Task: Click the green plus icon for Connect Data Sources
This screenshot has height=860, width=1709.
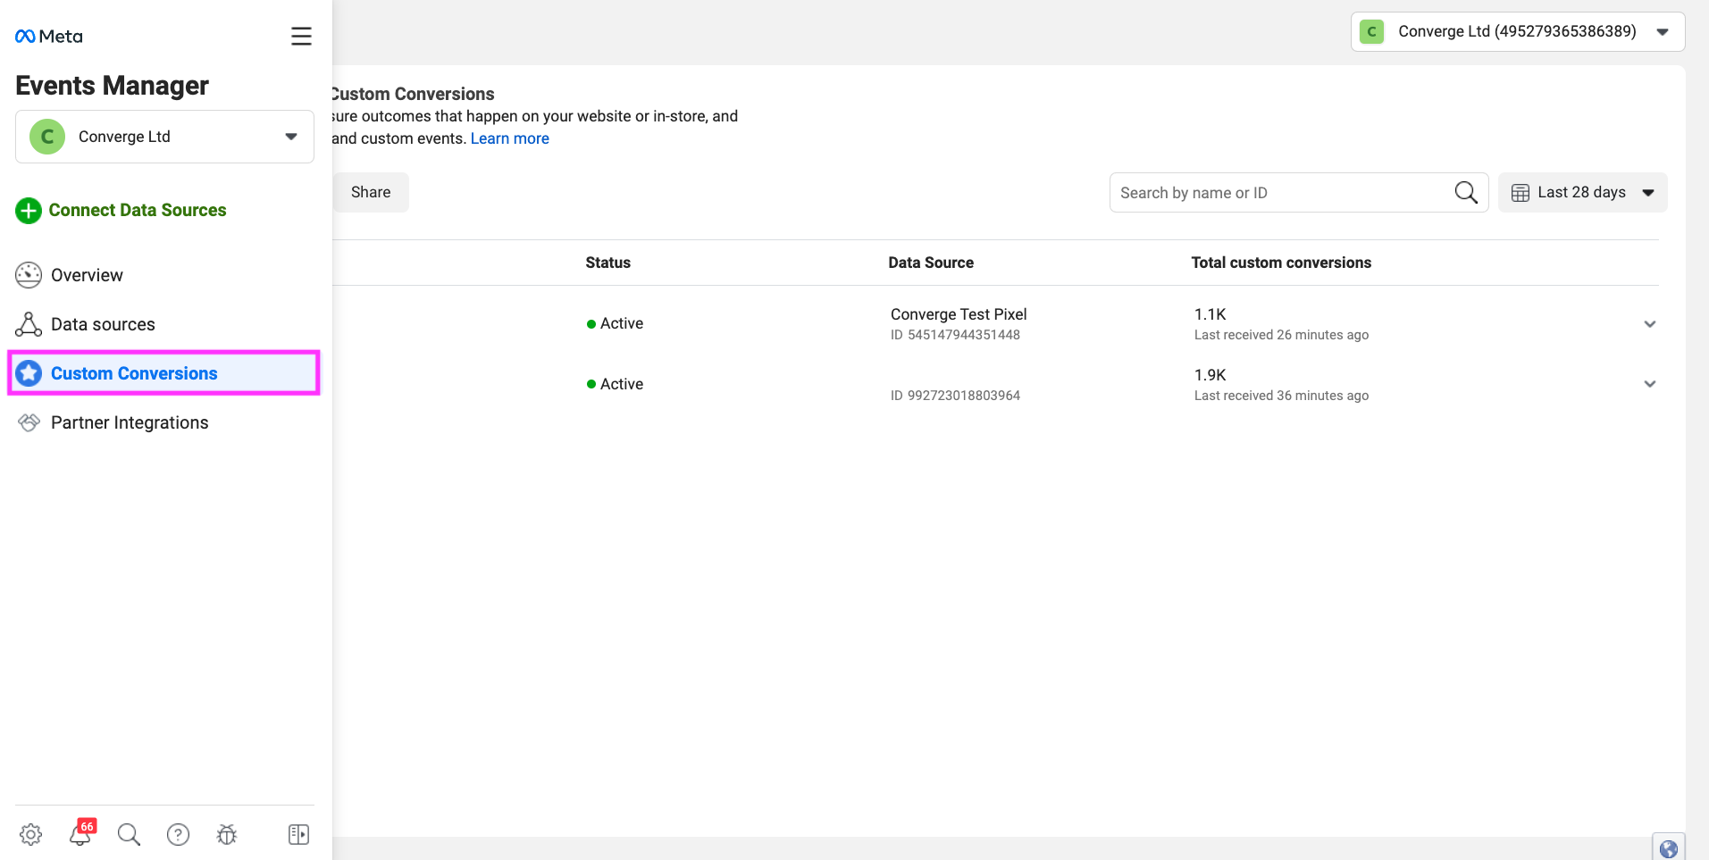Action: (29, 211)
